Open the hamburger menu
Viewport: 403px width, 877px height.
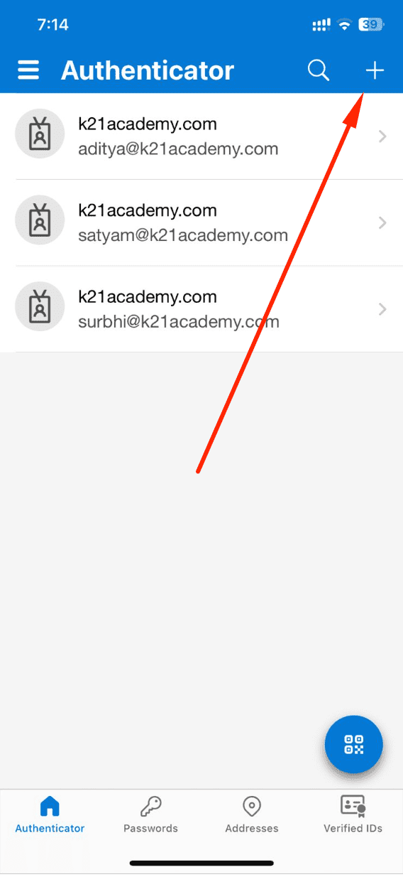[28, 70]
